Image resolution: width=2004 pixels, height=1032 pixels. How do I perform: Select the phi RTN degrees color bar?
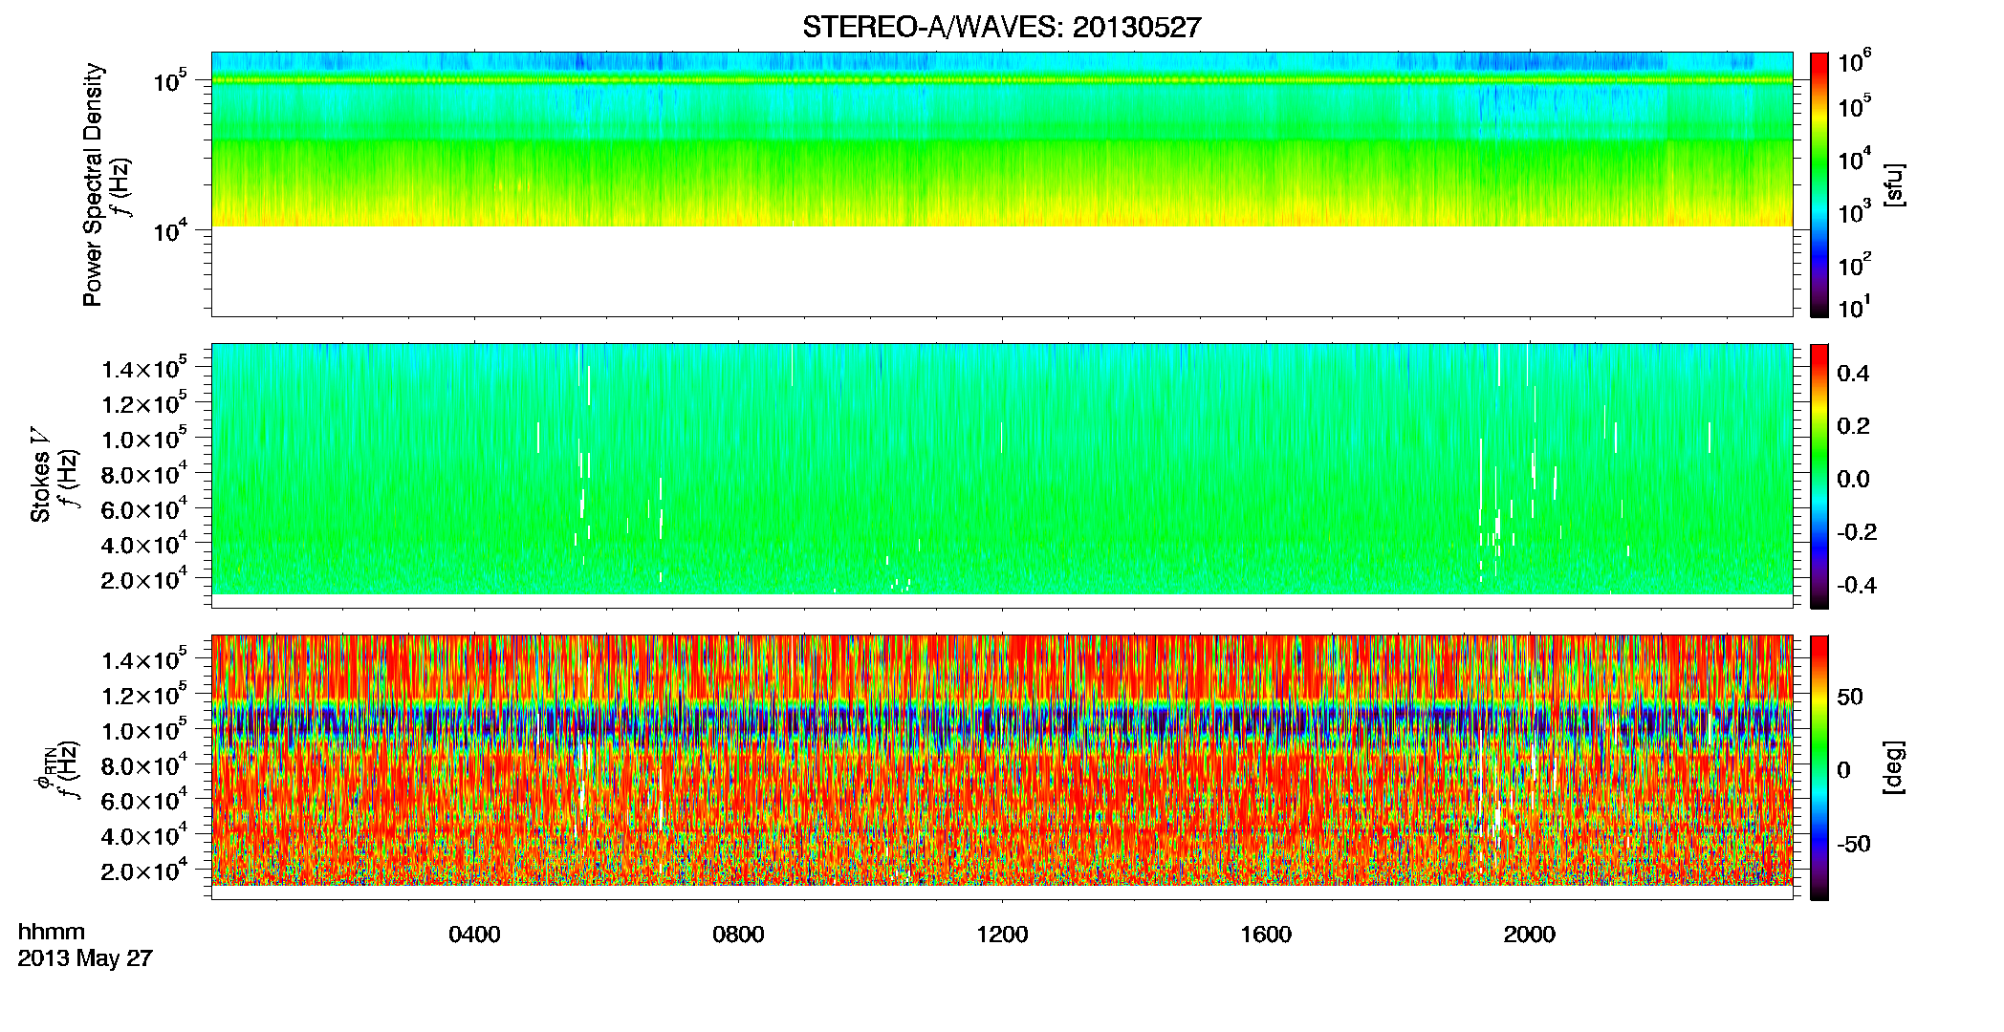(x=1819, y=767)
